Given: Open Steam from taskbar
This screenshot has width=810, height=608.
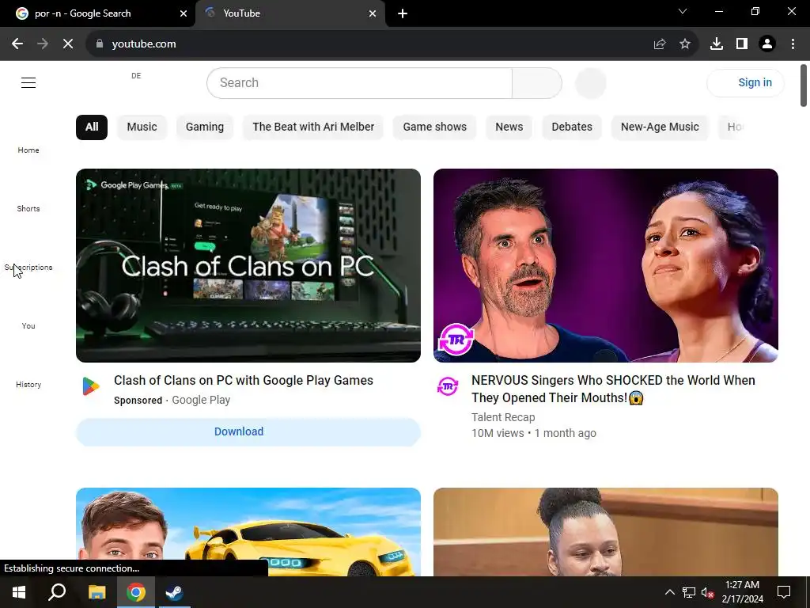Looking at the screenshot, I should (x=174, y=592).
